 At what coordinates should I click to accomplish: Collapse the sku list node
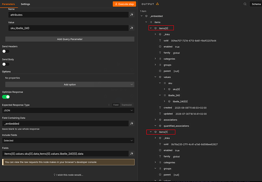(x=160, y=83)
